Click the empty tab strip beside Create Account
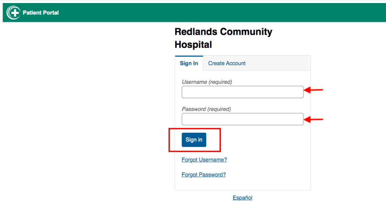This screenshot has height=223, width=386. click(x=279, y=63)
